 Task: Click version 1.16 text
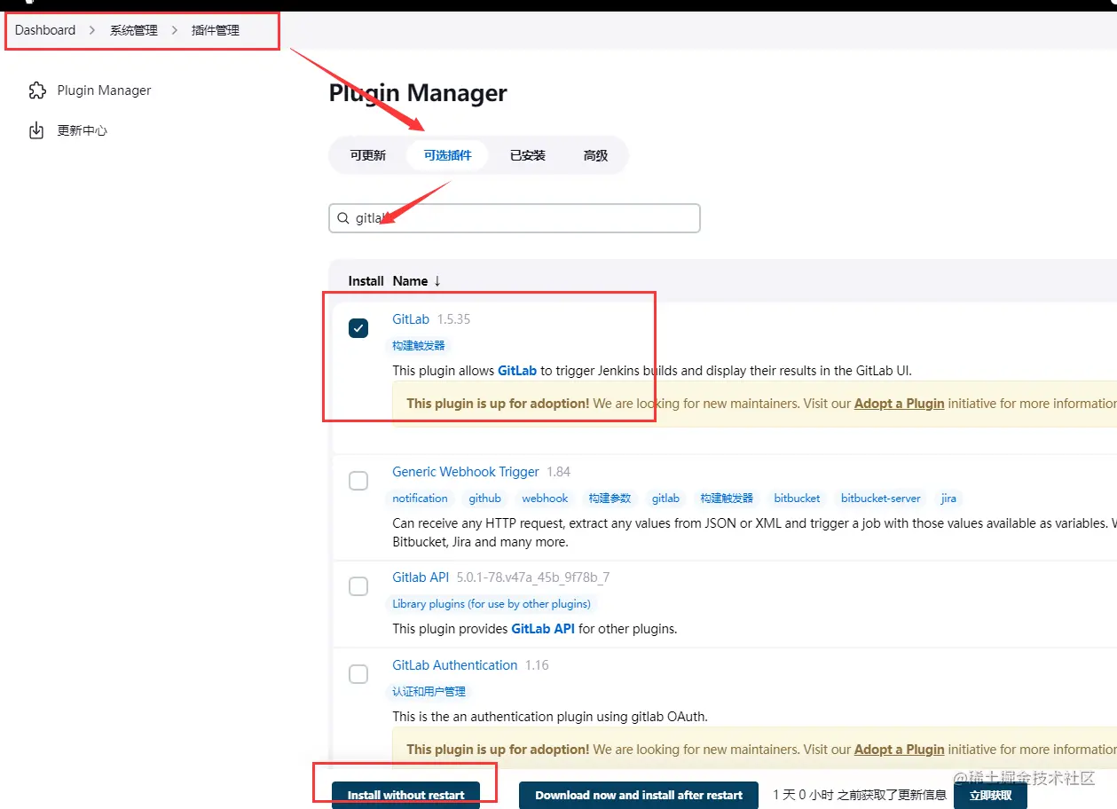pyautogui.click(x=537, y=665)
